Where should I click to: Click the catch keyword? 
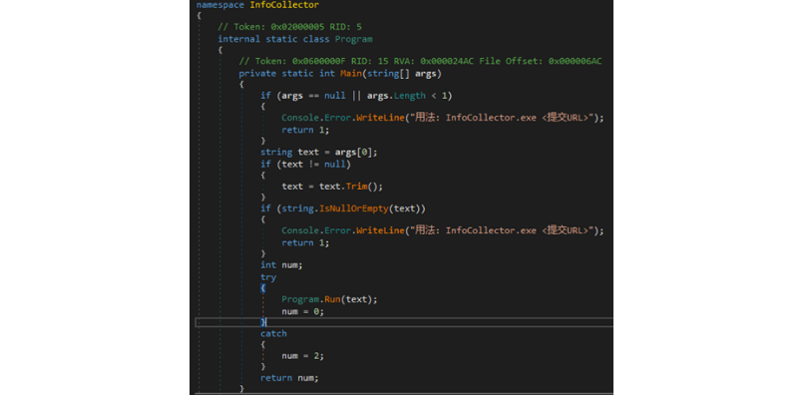click(273, 333)
